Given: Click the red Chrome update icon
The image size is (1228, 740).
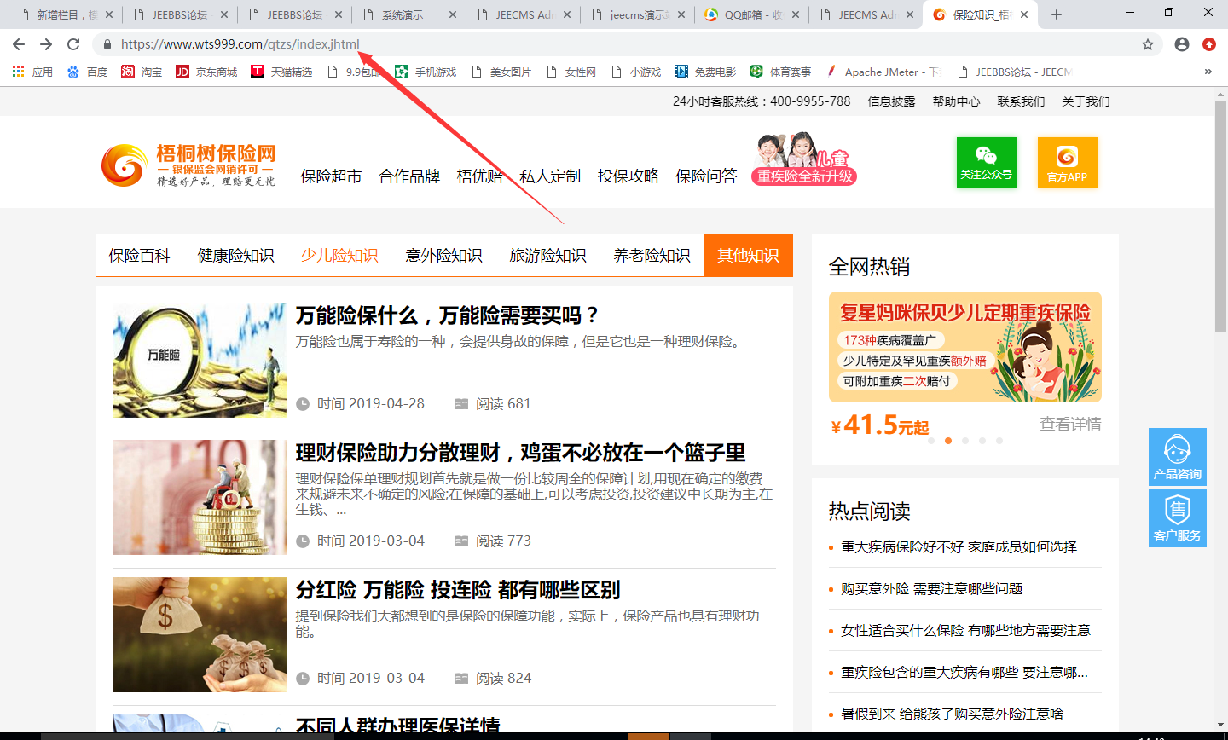Looking at the screenshot, I should coord(1209,44).
